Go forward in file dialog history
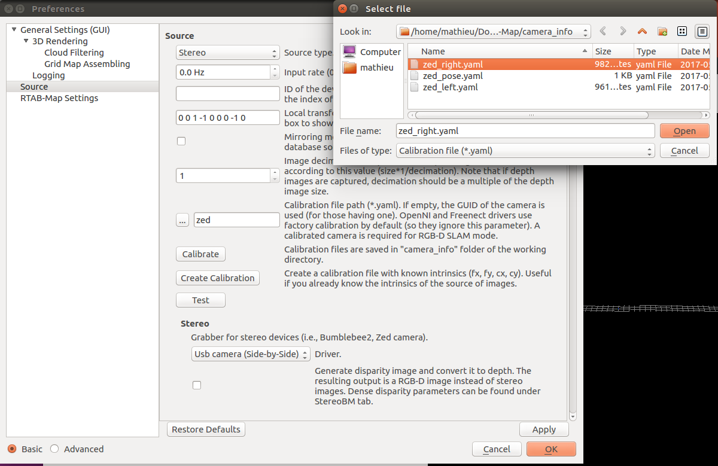The image size is (718, 466). pos(623,31)
